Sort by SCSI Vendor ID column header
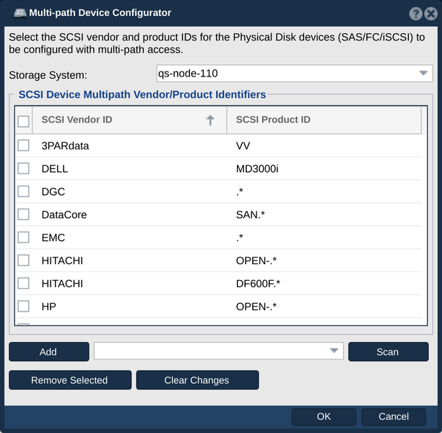Viewport: 442px width, 433px height. (130, 120)
